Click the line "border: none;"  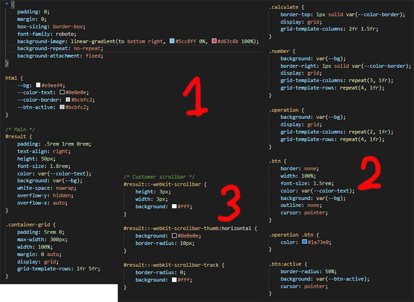tap(300, 168)
